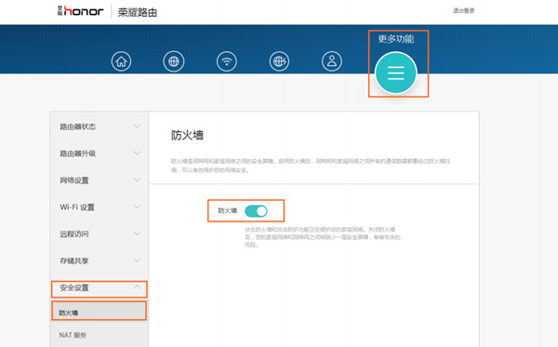The width and height of the screenshot is (558, 347).
Task: Collapse the 安全设置 chevron
Action: pos(137,287)
